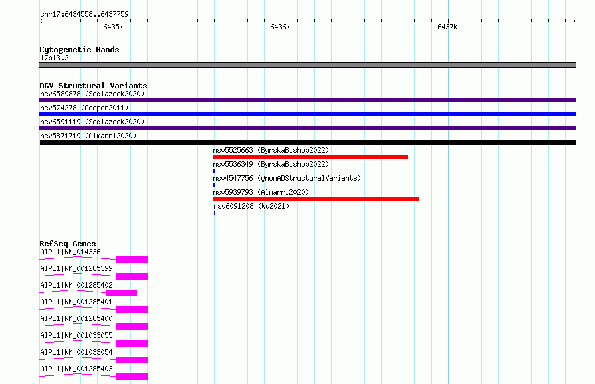595x384 pixels.
Task: Click the purple nsv6589878 variant bar
Action: (x=308, y=100)
